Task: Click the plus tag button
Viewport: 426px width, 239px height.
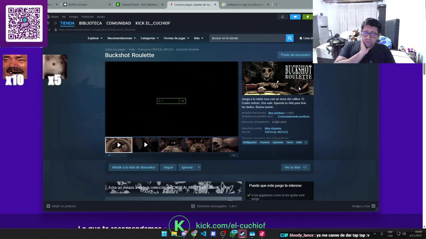Action: pyautogui.click(x=306, y=142)
